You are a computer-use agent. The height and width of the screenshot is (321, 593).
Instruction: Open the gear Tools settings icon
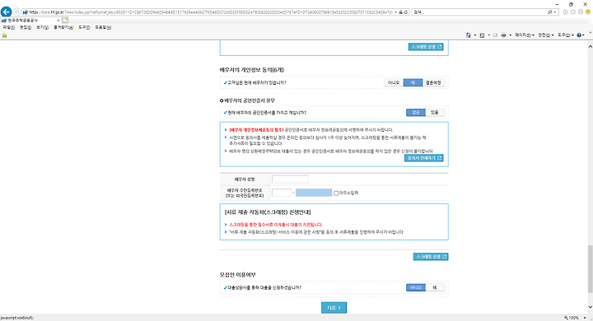point(581,12)
